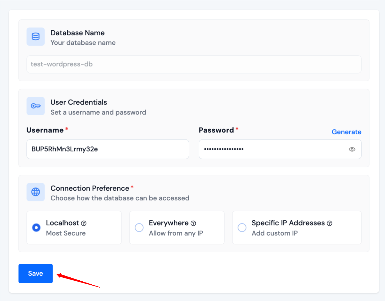
Task: Open the Everywhere help question mark icon
Action: tap(193, 223)
